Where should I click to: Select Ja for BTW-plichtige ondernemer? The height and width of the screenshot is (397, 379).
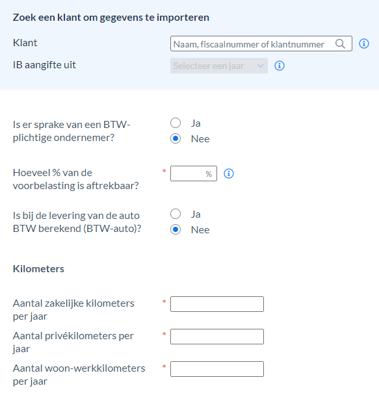pyautogui.click(x=176, y=123)
